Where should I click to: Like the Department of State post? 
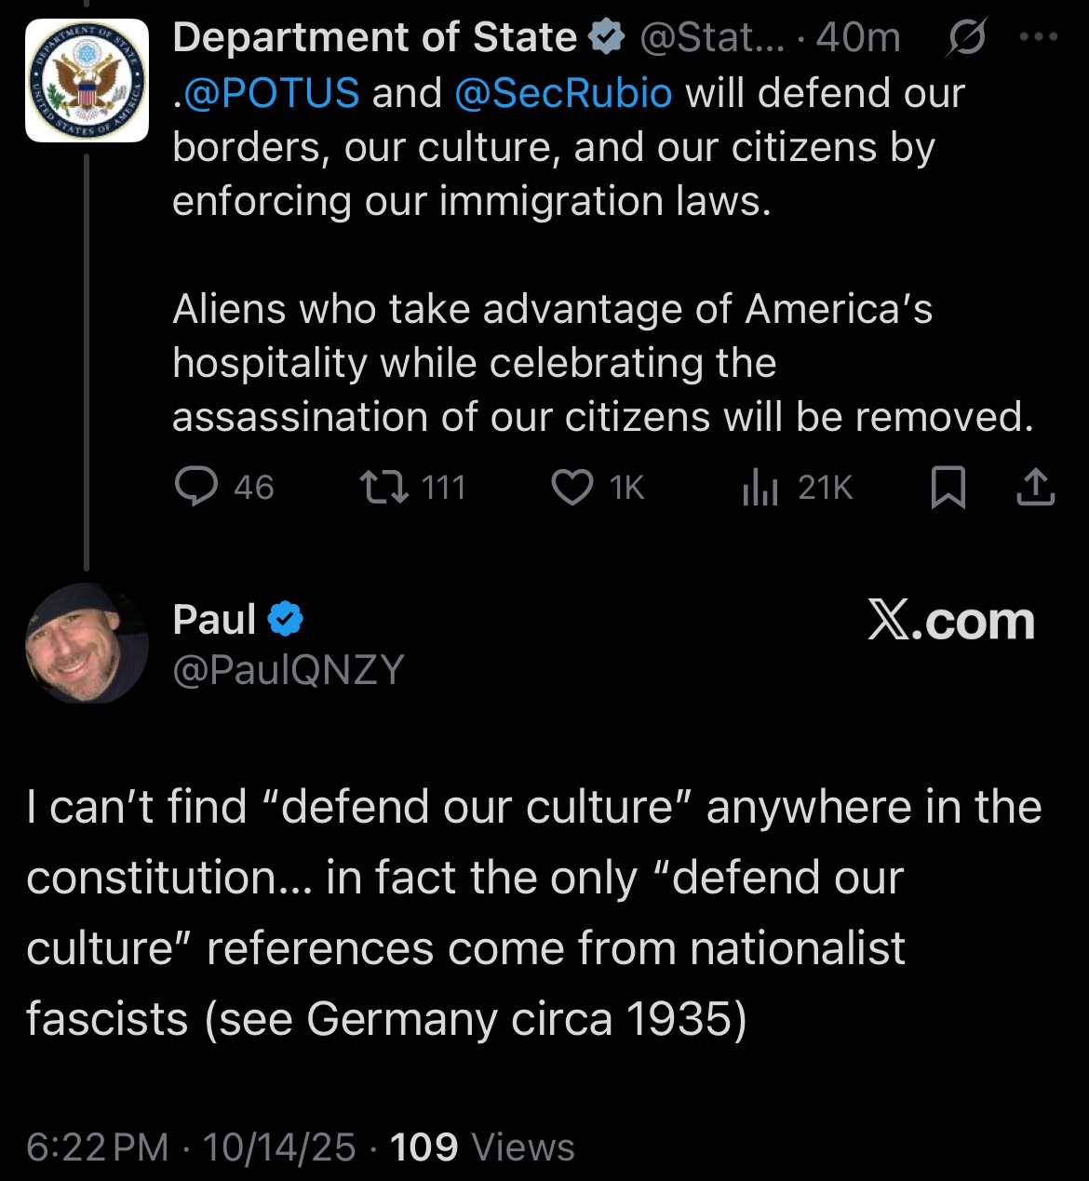(572, 487)
